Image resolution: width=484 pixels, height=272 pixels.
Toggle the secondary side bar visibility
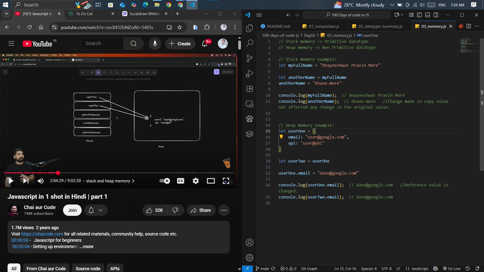(x=436, y=15)
